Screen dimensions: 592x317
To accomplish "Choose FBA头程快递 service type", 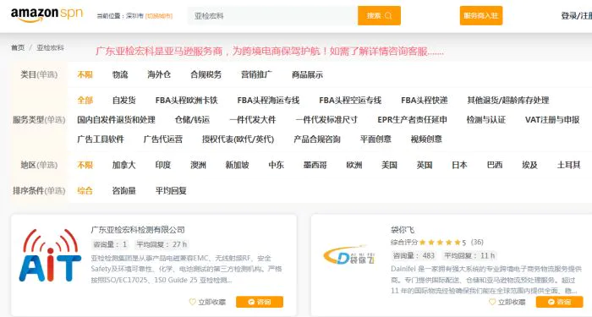I will click(x=425, y=101).
